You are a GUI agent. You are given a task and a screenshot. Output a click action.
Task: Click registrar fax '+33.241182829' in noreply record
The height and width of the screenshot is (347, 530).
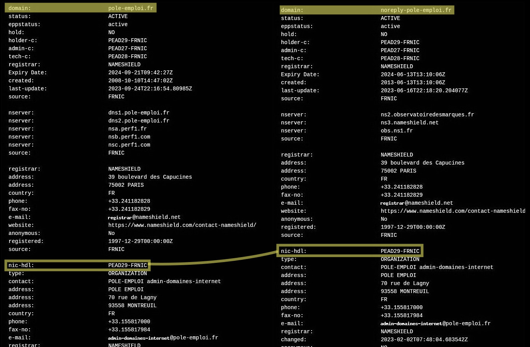[x=402, y=195]
